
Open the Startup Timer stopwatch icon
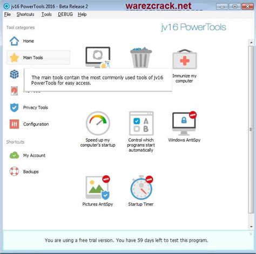click(x=142, y=188)
